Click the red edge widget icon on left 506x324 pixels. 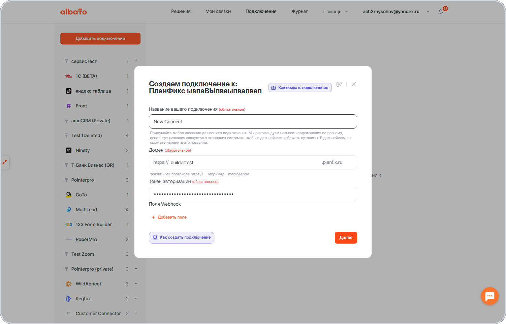pos(5,162)
